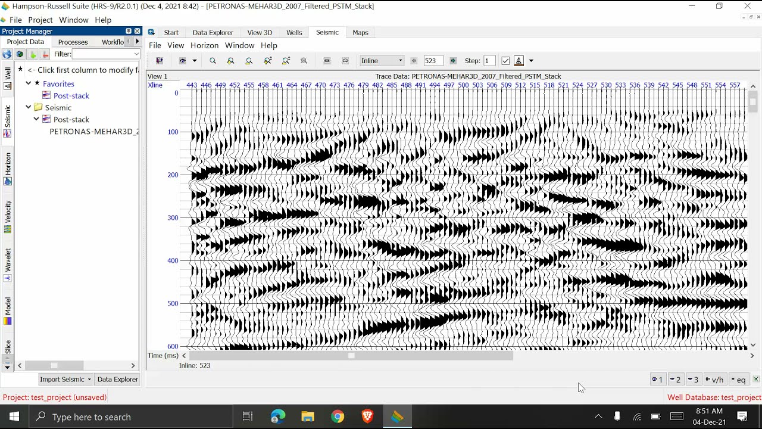The width and height of the screenshot is (762, 429).
Task: Click the vertical zoom-out magnifier icon
Action: coord(286,61)
